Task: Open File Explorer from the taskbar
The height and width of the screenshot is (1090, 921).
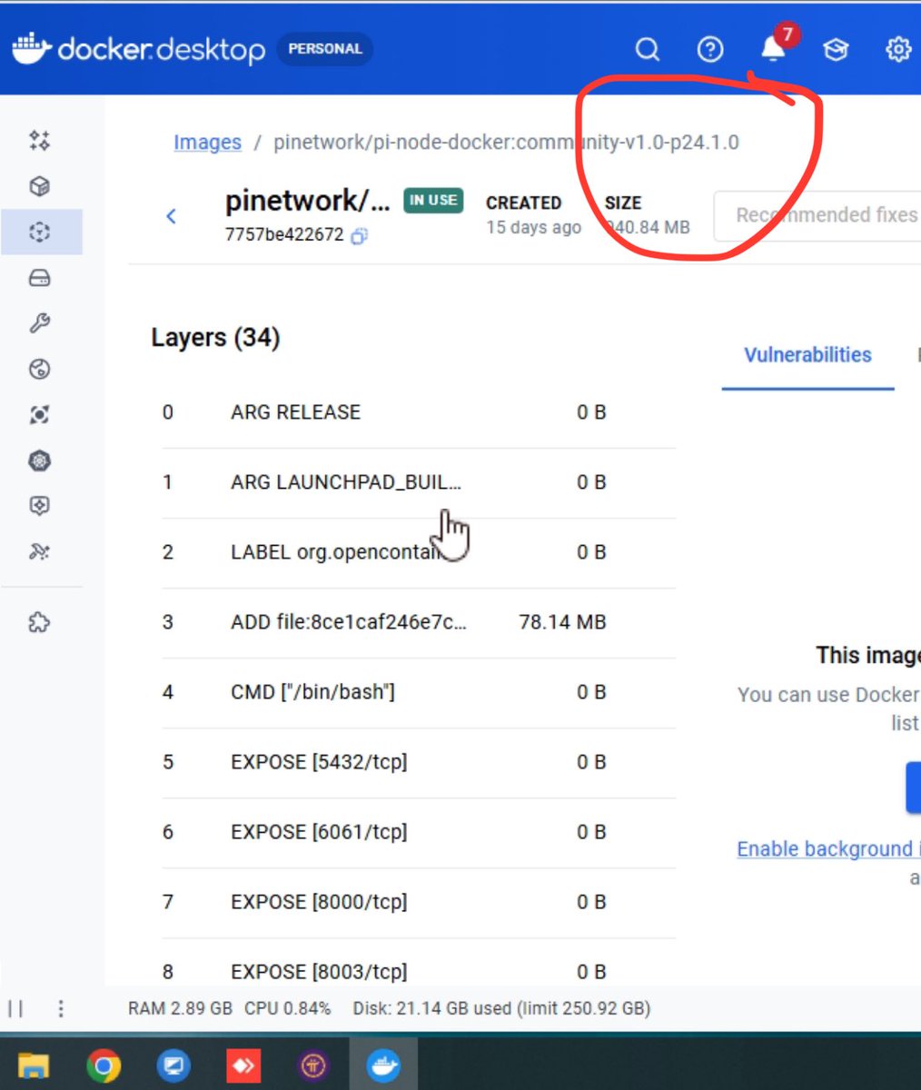Action: pos(34,1065)
